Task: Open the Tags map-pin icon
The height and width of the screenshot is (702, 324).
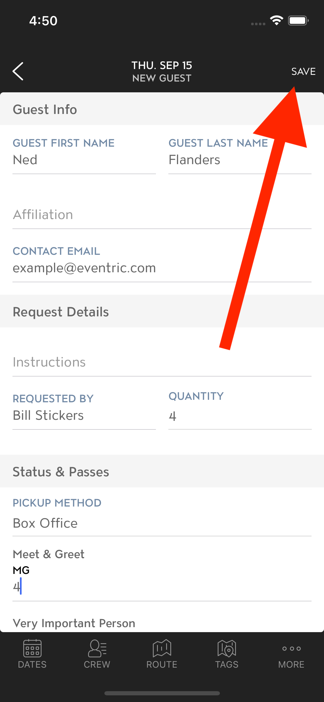Action: point(227,648)
